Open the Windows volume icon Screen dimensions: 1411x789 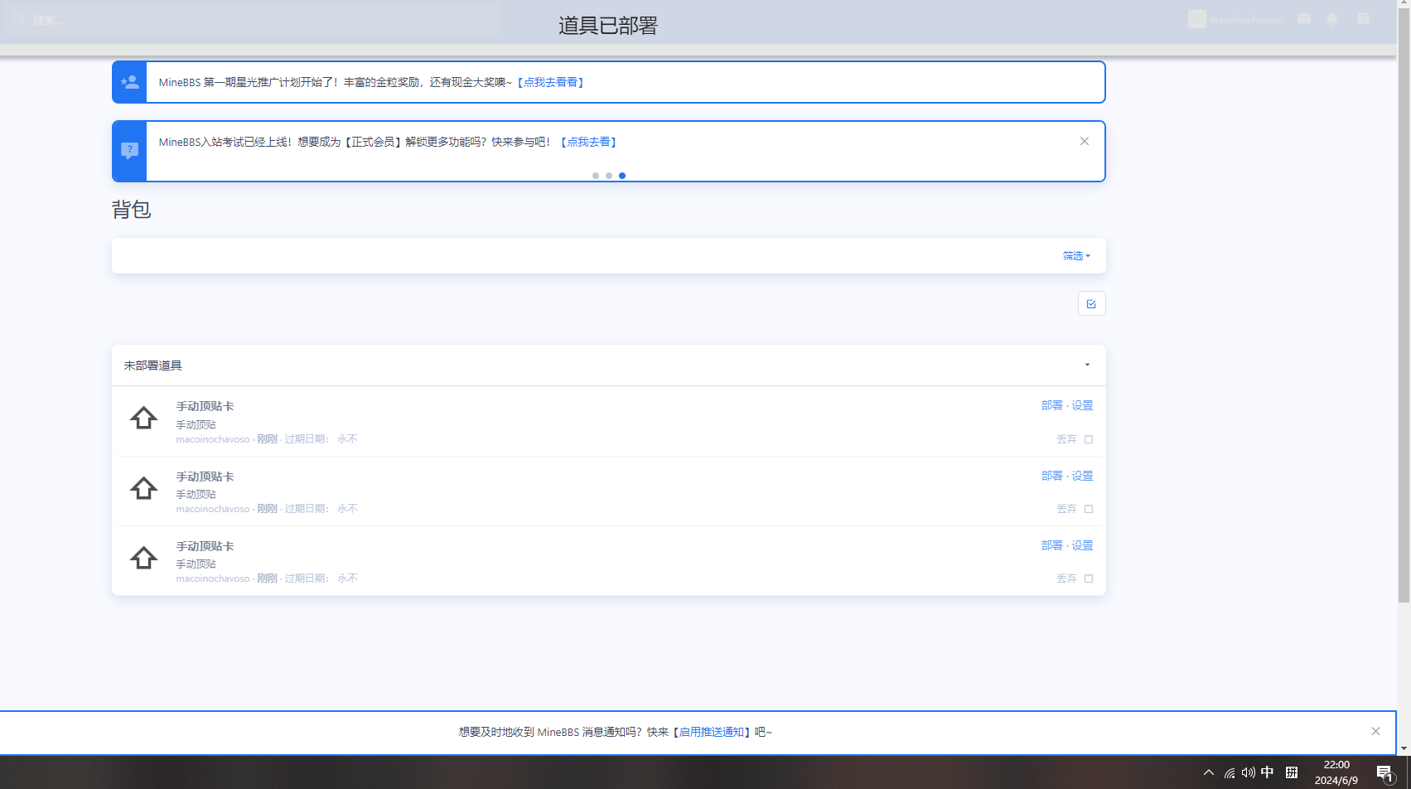click(1248, 772)
